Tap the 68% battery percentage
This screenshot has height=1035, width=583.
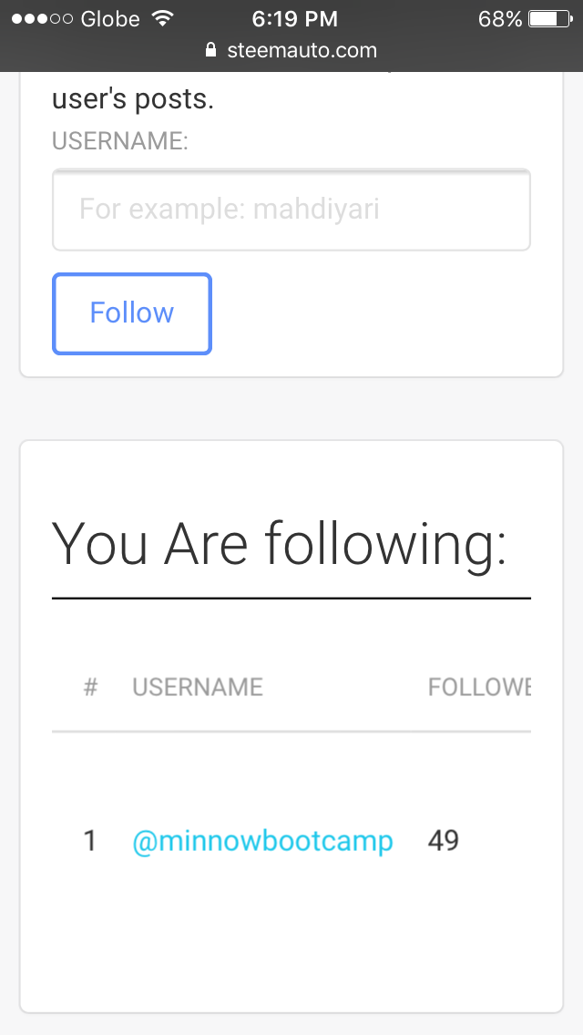(x=500, y=18)
